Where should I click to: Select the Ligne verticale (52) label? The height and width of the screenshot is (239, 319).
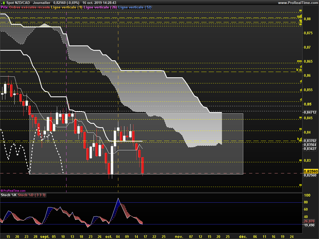click(x=135, y=7)
